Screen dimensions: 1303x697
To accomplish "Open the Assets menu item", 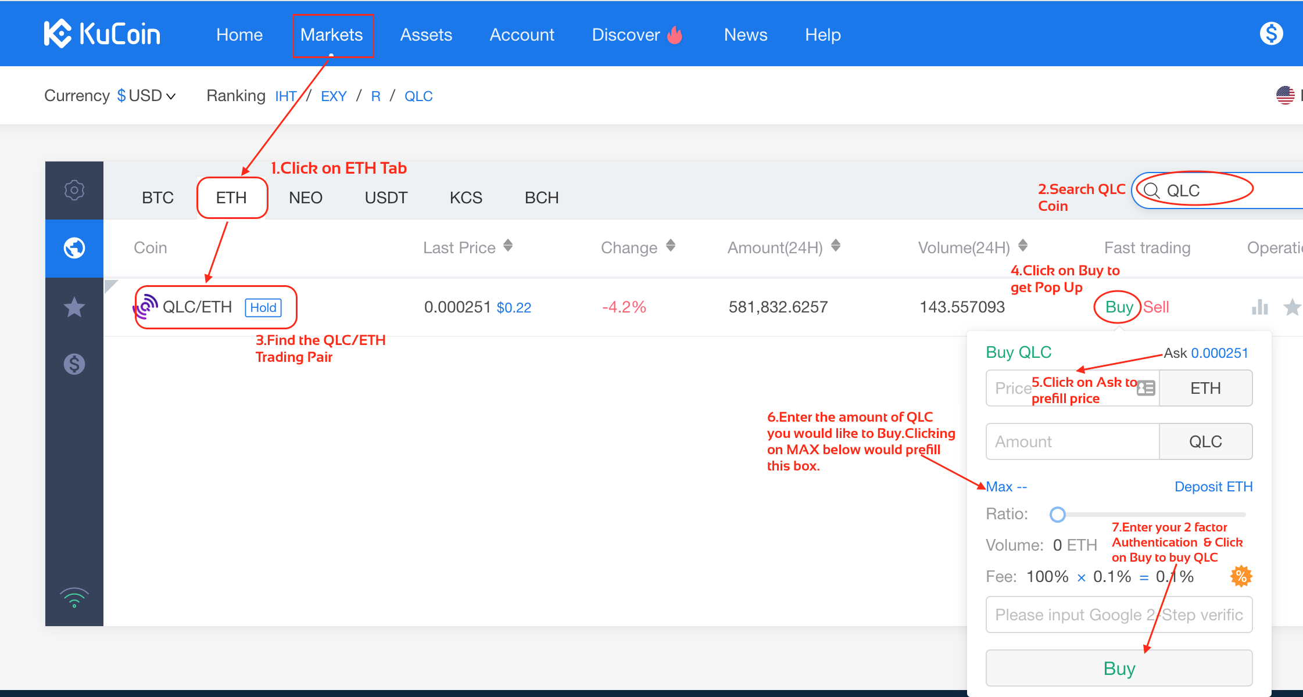I will (426, 35).
